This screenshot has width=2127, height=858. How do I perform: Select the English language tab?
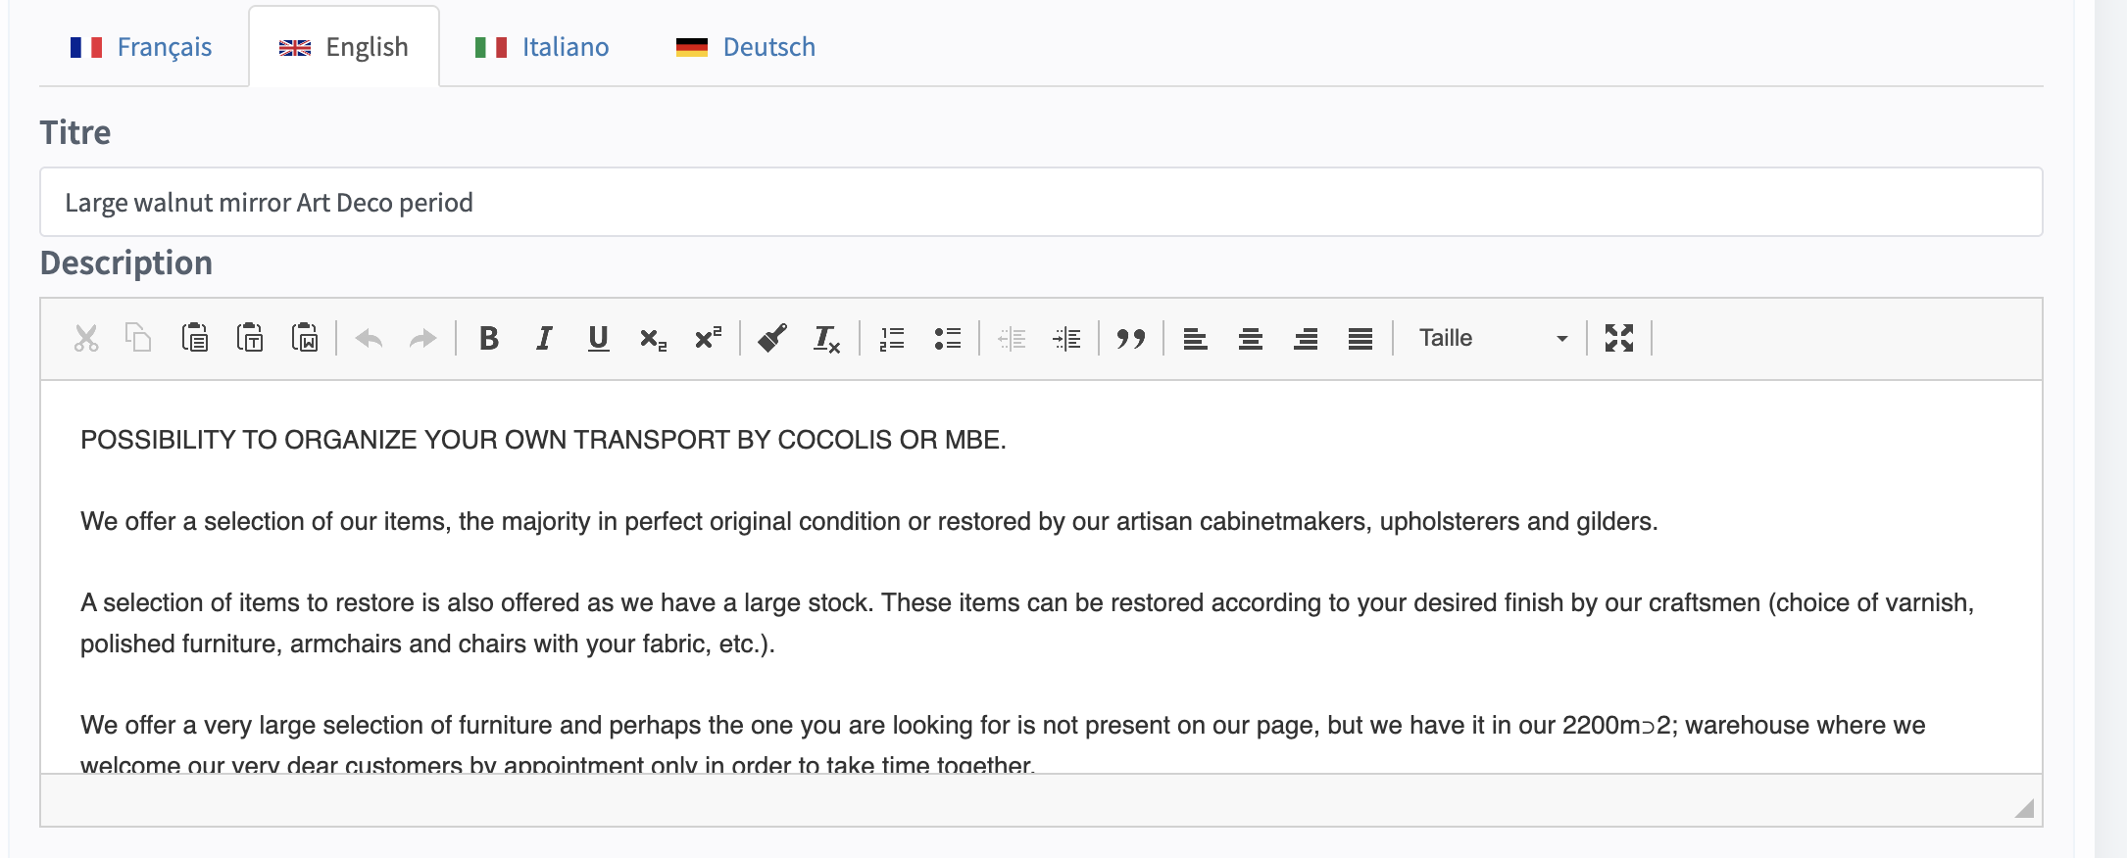click(344, 47)
